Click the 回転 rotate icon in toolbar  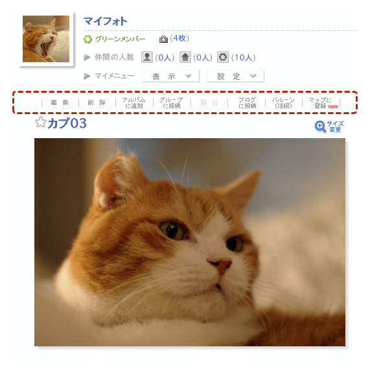pos(209,102)
